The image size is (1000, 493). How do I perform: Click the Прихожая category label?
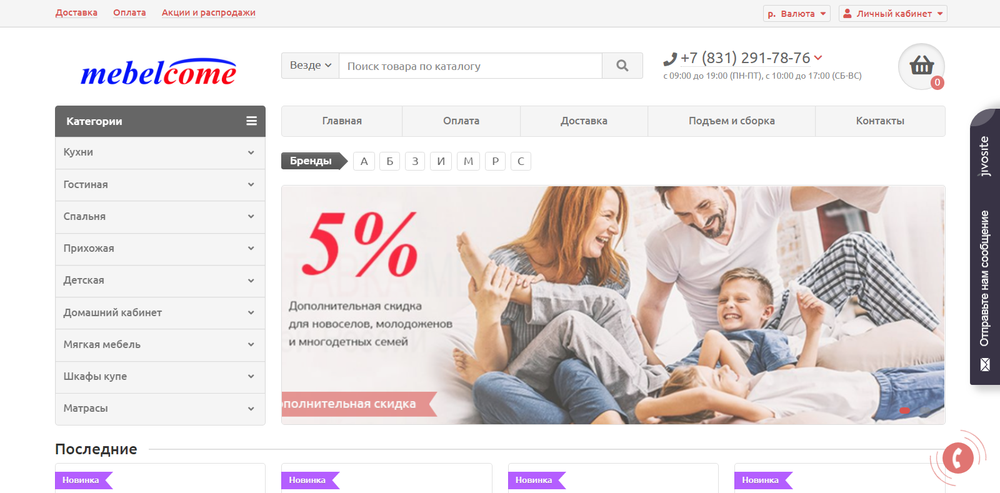pyautogui.click(x=89, y=248)
